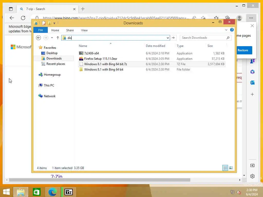Open the Store app from the taskbar
The height and width of the screenshot is (197, 263).
click(36, 192)
